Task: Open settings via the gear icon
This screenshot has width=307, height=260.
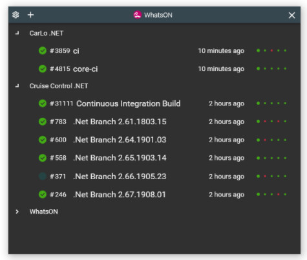Action: coord(16,15)
